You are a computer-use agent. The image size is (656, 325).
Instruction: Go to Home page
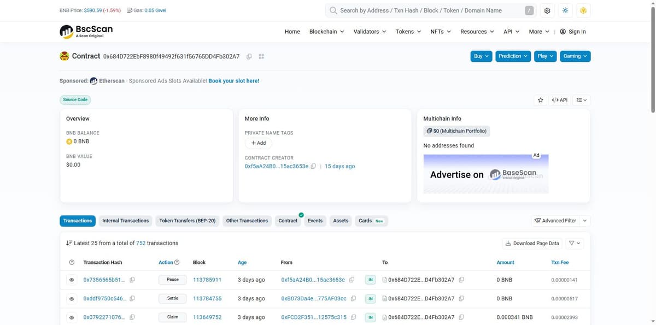click(x=292, y=32)
